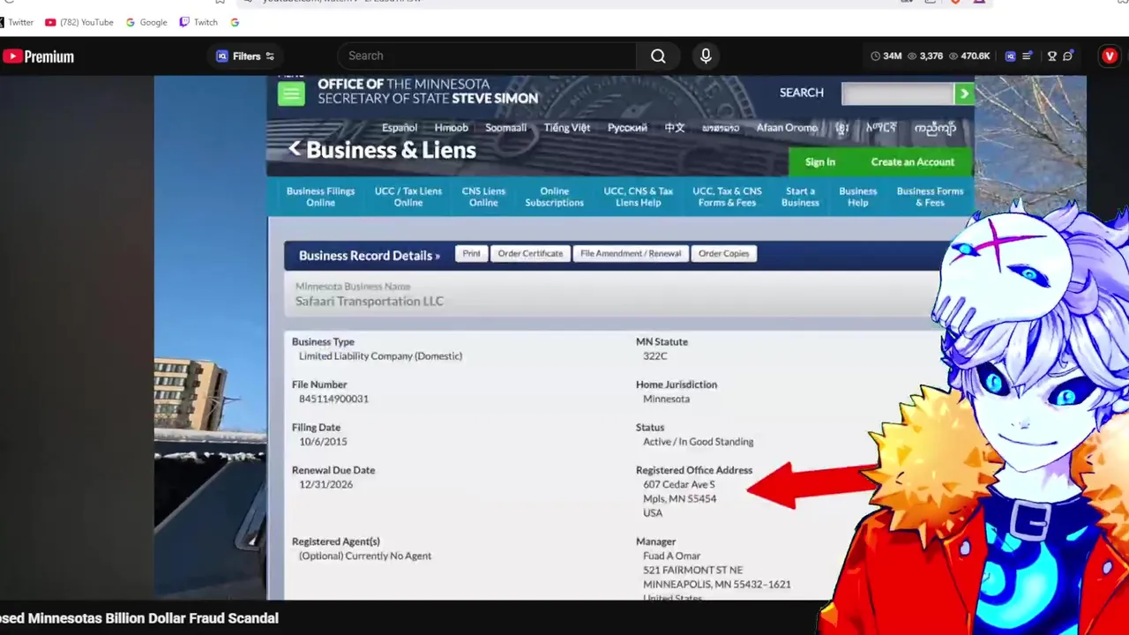This screenshot has height=635, width=1129.
Task: Switch language to Русский
Action: coord(627,128)
